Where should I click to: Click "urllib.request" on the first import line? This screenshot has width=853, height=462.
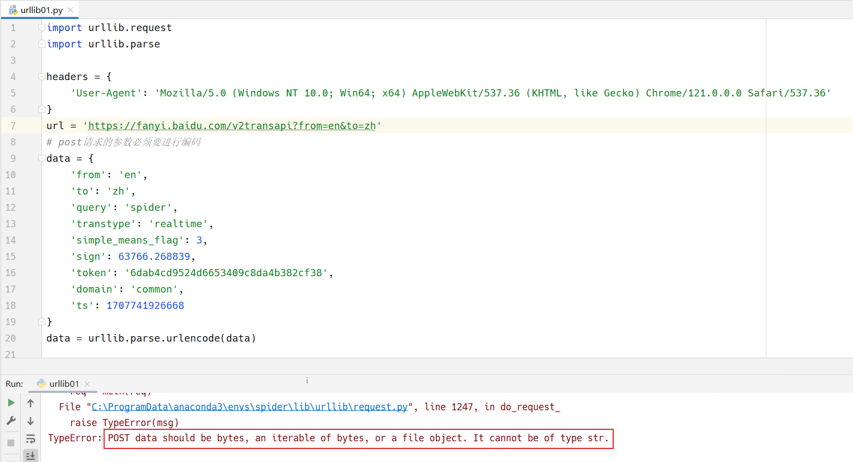pos(130,28)
